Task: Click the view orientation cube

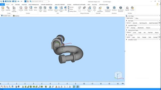Action: coord(118,75)
